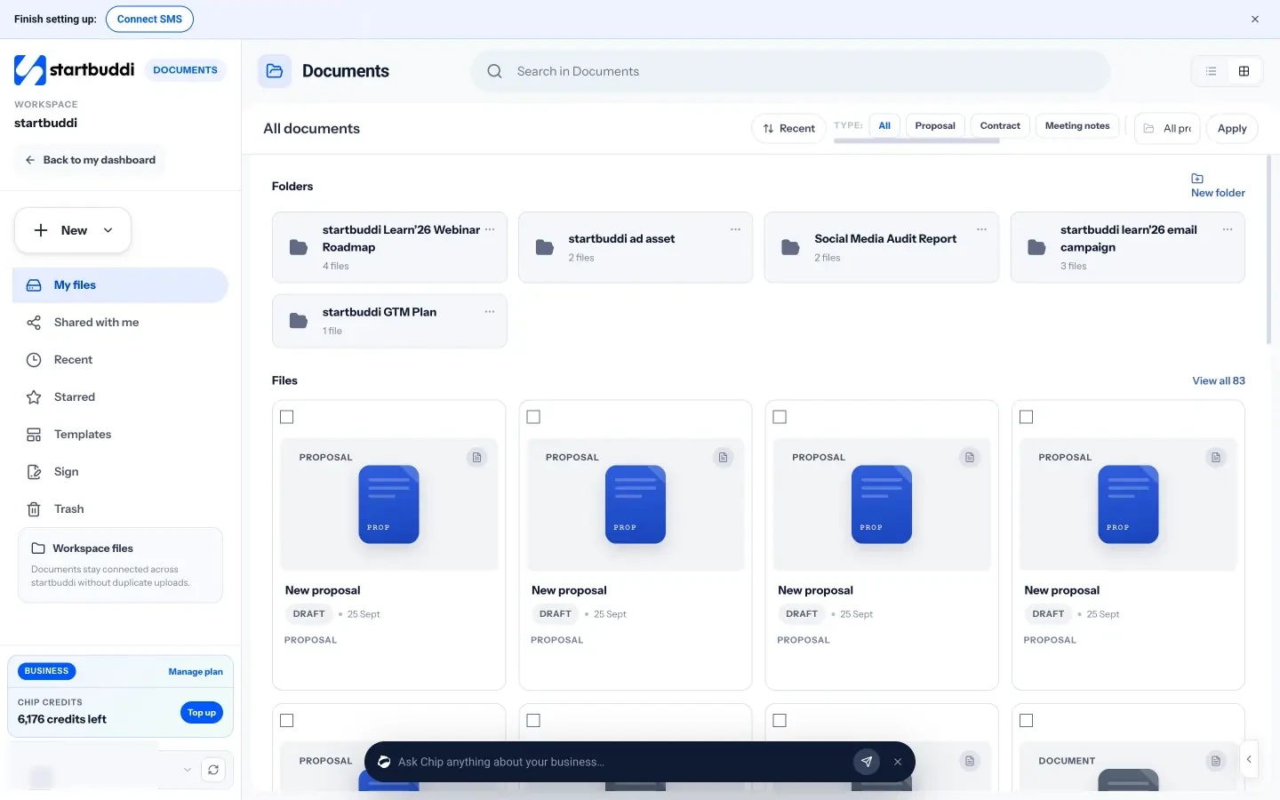Dismiss the Finish setting up banner

click(x=1255, y=19)
